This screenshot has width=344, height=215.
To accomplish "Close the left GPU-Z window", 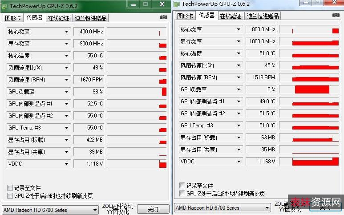I will coord(162,4).
